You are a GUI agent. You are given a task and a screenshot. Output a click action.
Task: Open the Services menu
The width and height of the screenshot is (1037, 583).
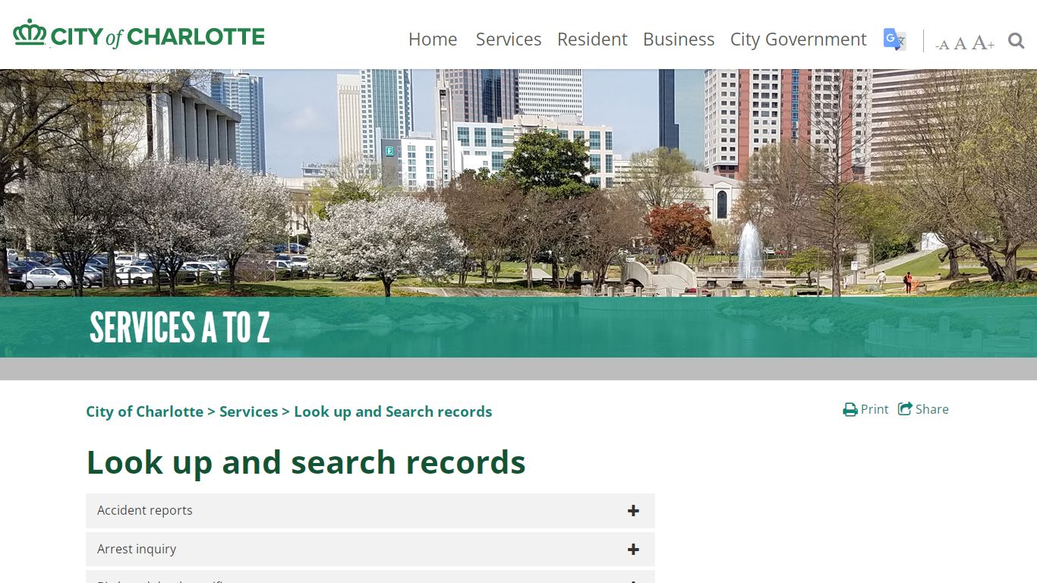point(509,39)
